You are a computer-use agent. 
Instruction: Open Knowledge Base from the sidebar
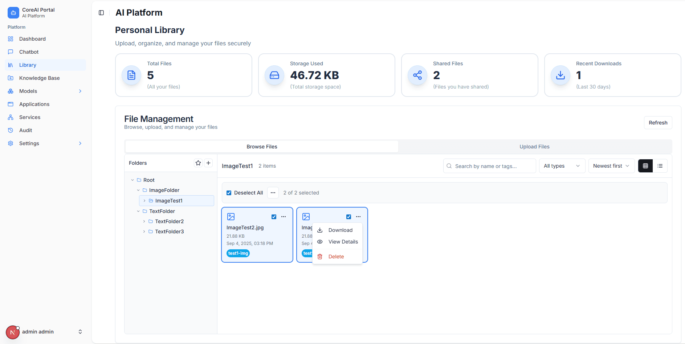[39, 78]
